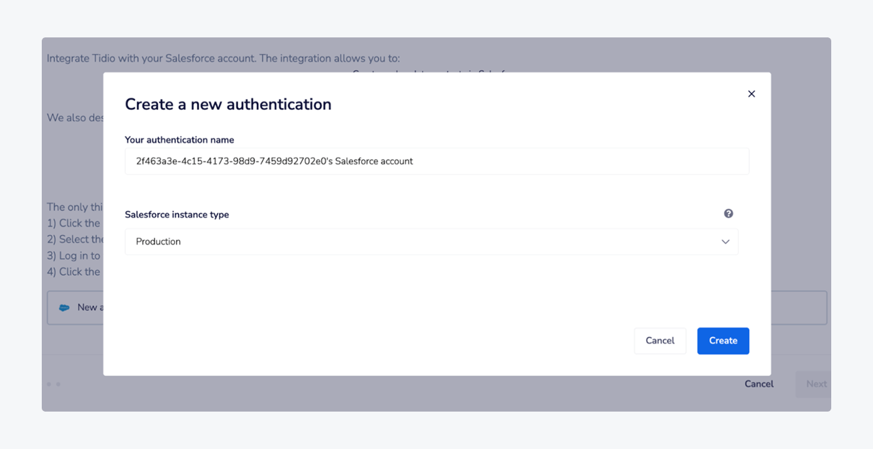Focus the authentication name input field

(436, 161)
